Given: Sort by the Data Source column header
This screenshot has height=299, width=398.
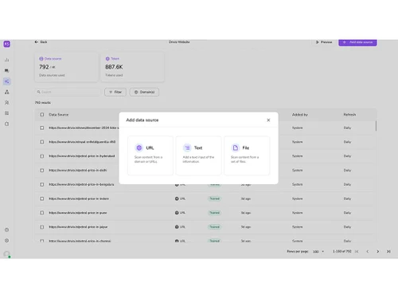Looking at the screenshot, I should click(x=59, y=115).
